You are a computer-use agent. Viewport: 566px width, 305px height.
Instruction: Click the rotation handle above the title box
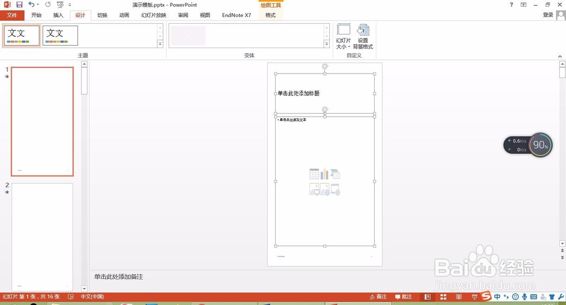click(325, 66)
